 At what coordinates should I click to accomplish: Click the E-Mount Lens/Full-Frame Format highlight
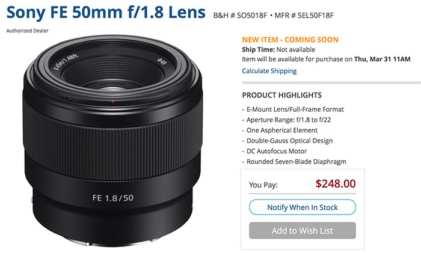point(295,109)
